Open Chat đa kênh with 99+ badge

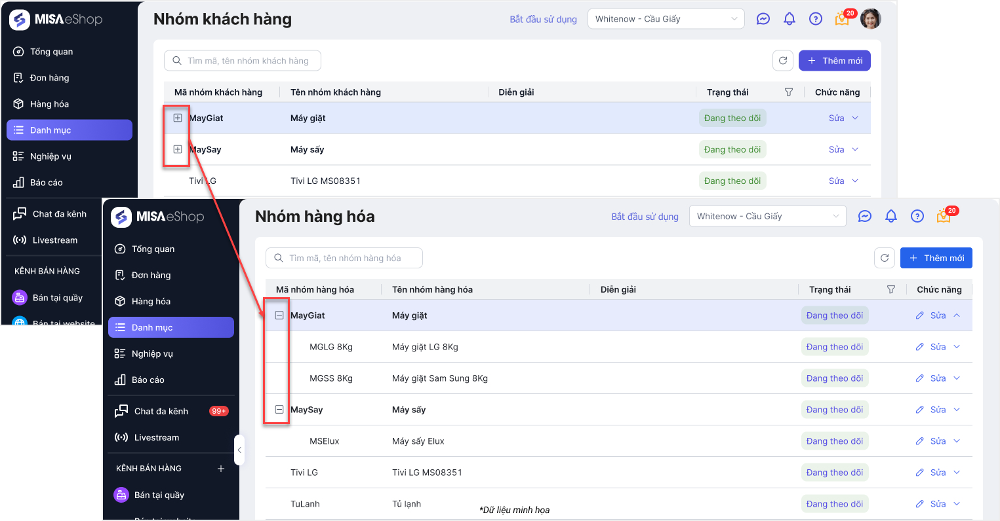pyautogui.click(x=161, y=411)
